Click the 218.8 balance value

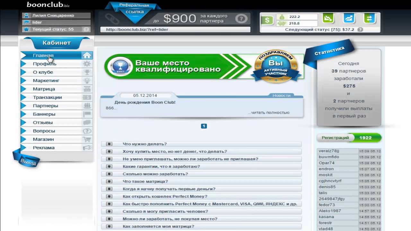[x=294, y=23]
